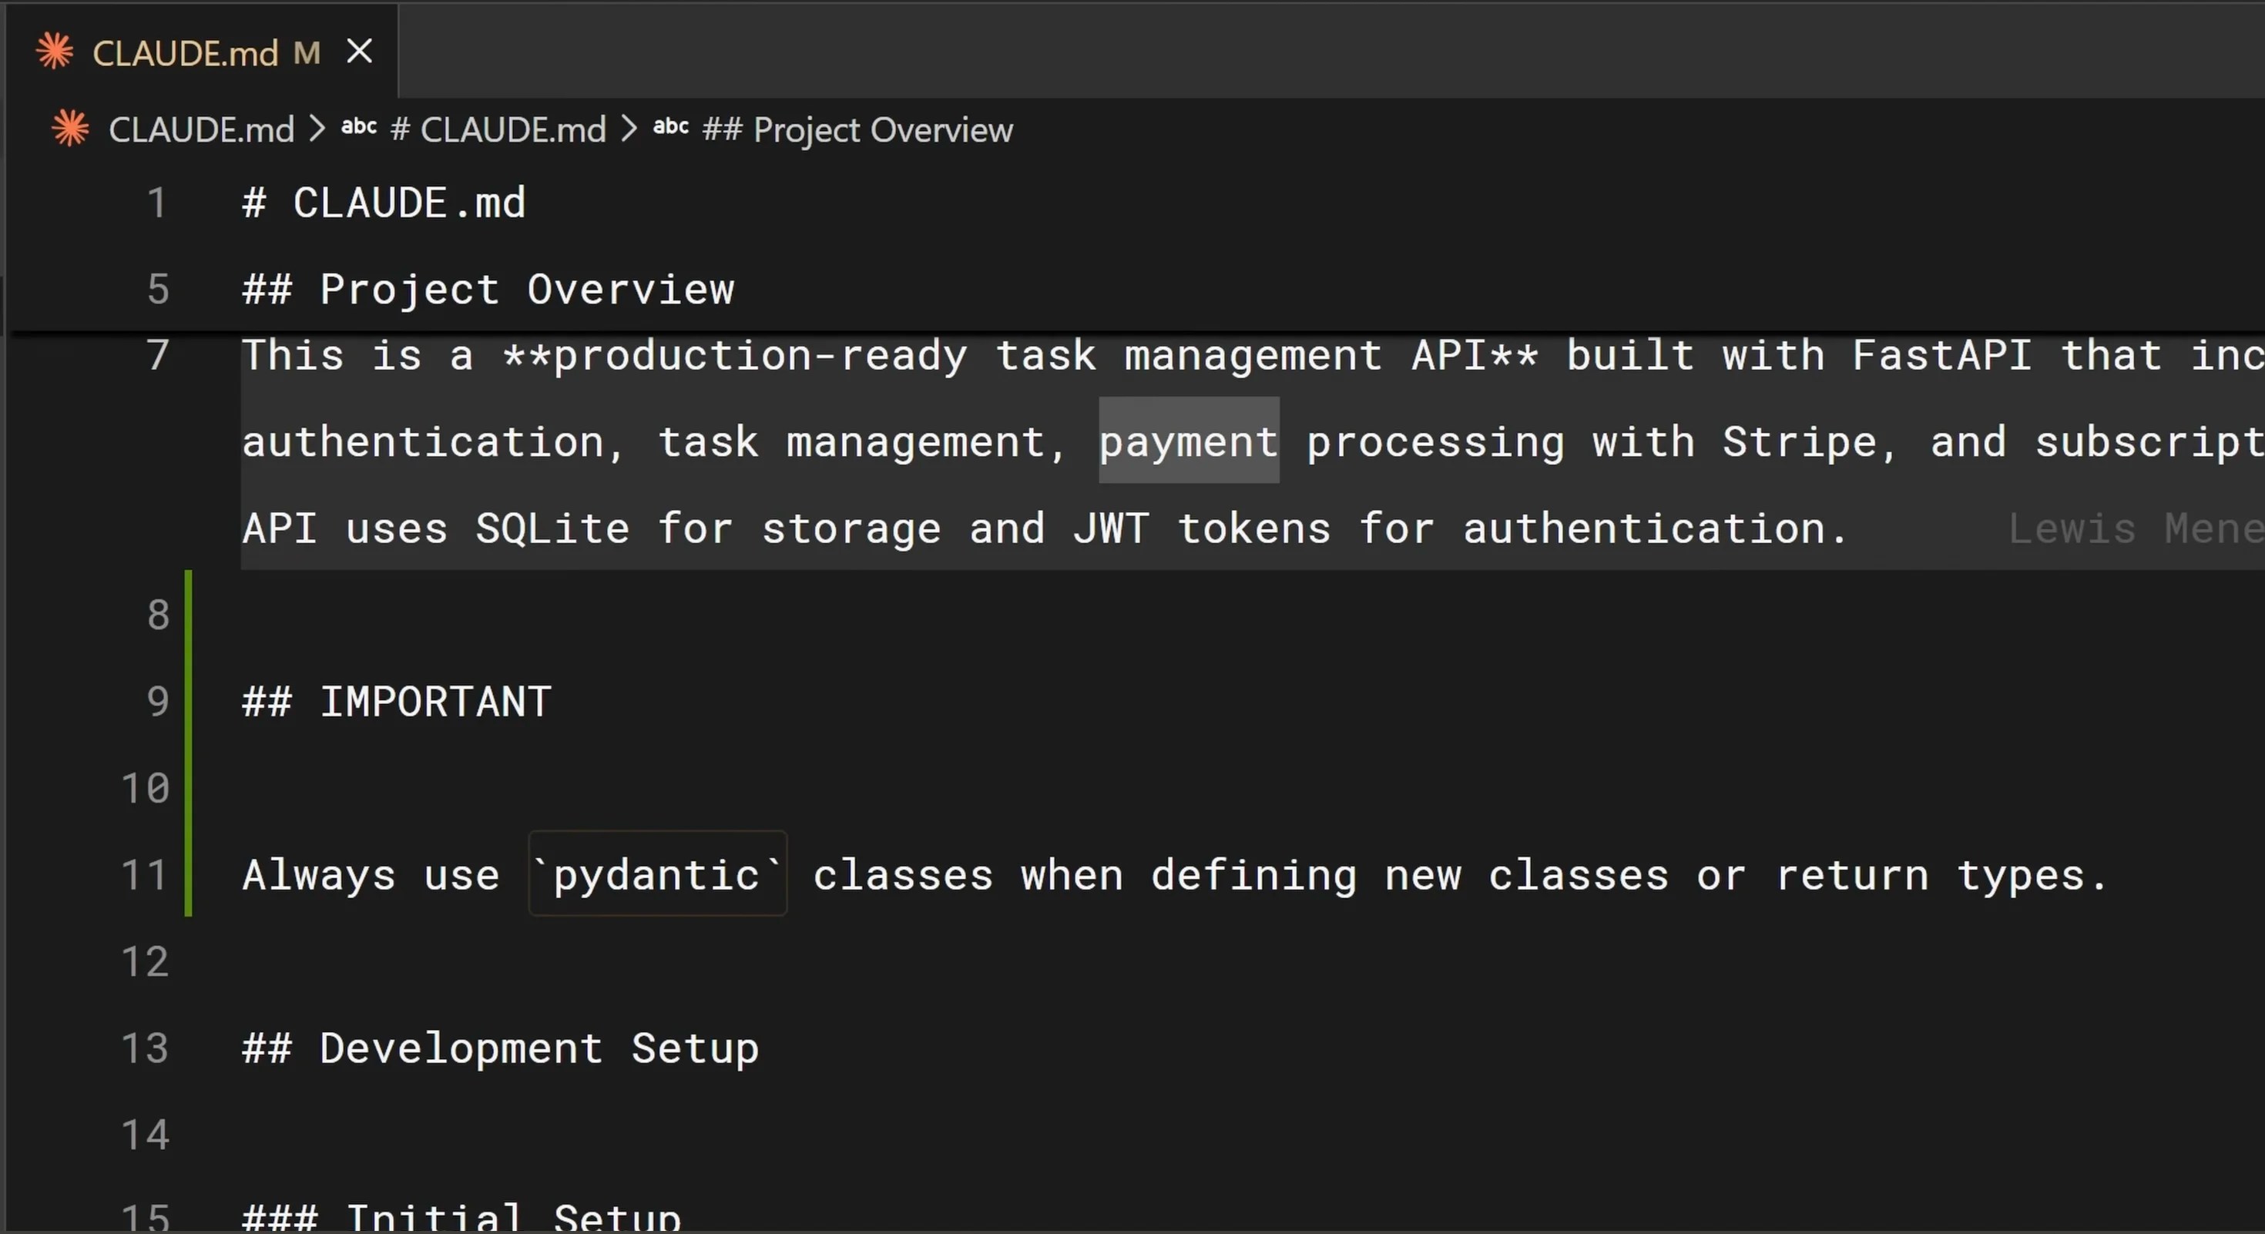Screen dimensions: 2265x1234
Task: Click the word 'processing' in the overview paragraph
Action: pyautogui.click(x=1436, y=441)
